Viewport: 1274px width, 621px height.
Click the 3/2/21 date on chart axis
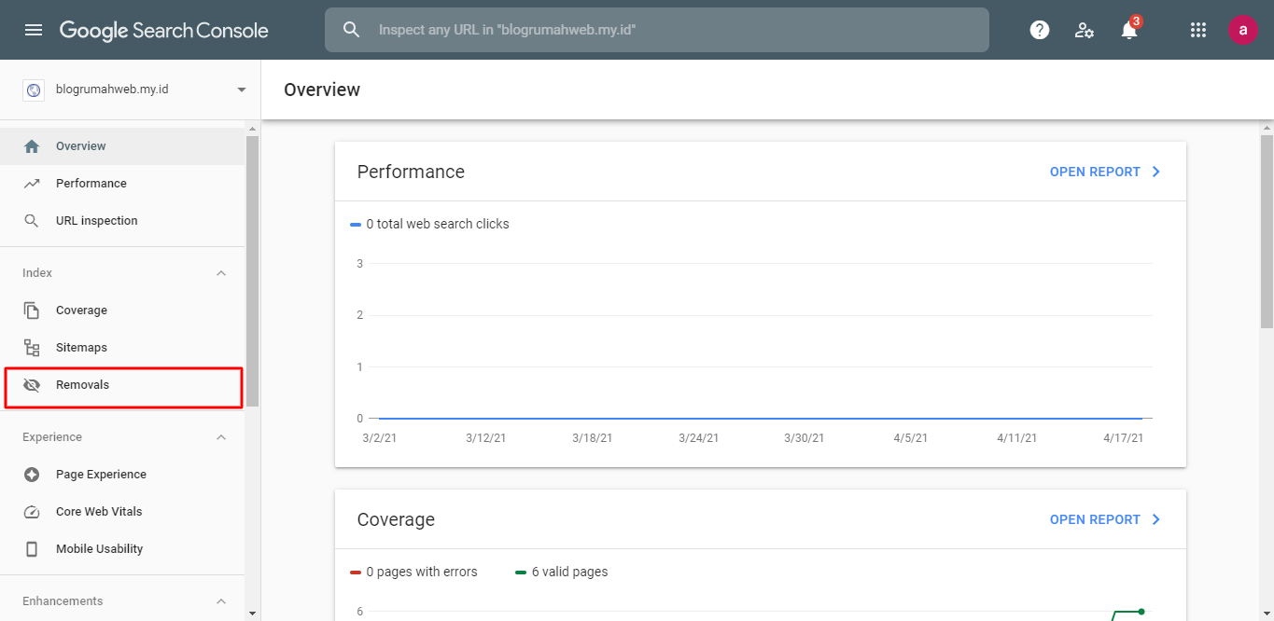(x=378, y=438)
